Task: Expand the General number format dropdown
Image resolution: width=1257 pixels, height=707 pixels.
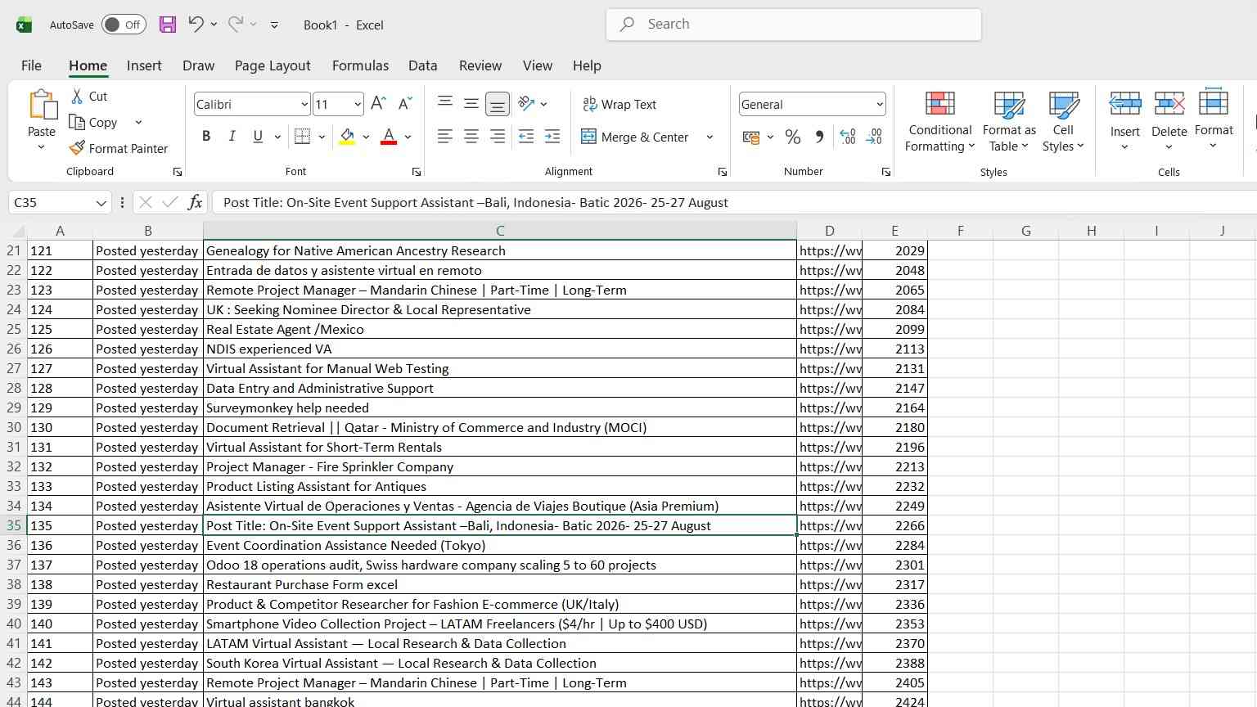Action: pyautogui.click(x=880, y=104)
